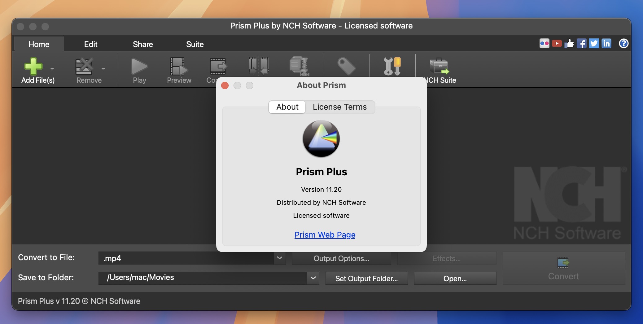Click the Remove toolbar icon
Image resolution: width=643 pixels, height=324 pixels.
[84, 66]
